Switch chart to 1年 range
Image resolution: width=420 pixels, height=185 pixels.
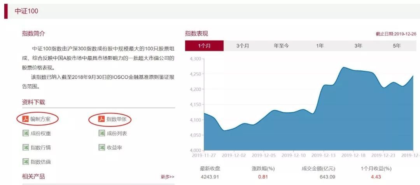(x=320, y=46)
